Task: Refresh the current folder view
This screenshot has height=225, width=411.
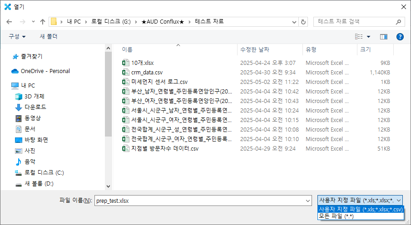Action: point(303,22)
